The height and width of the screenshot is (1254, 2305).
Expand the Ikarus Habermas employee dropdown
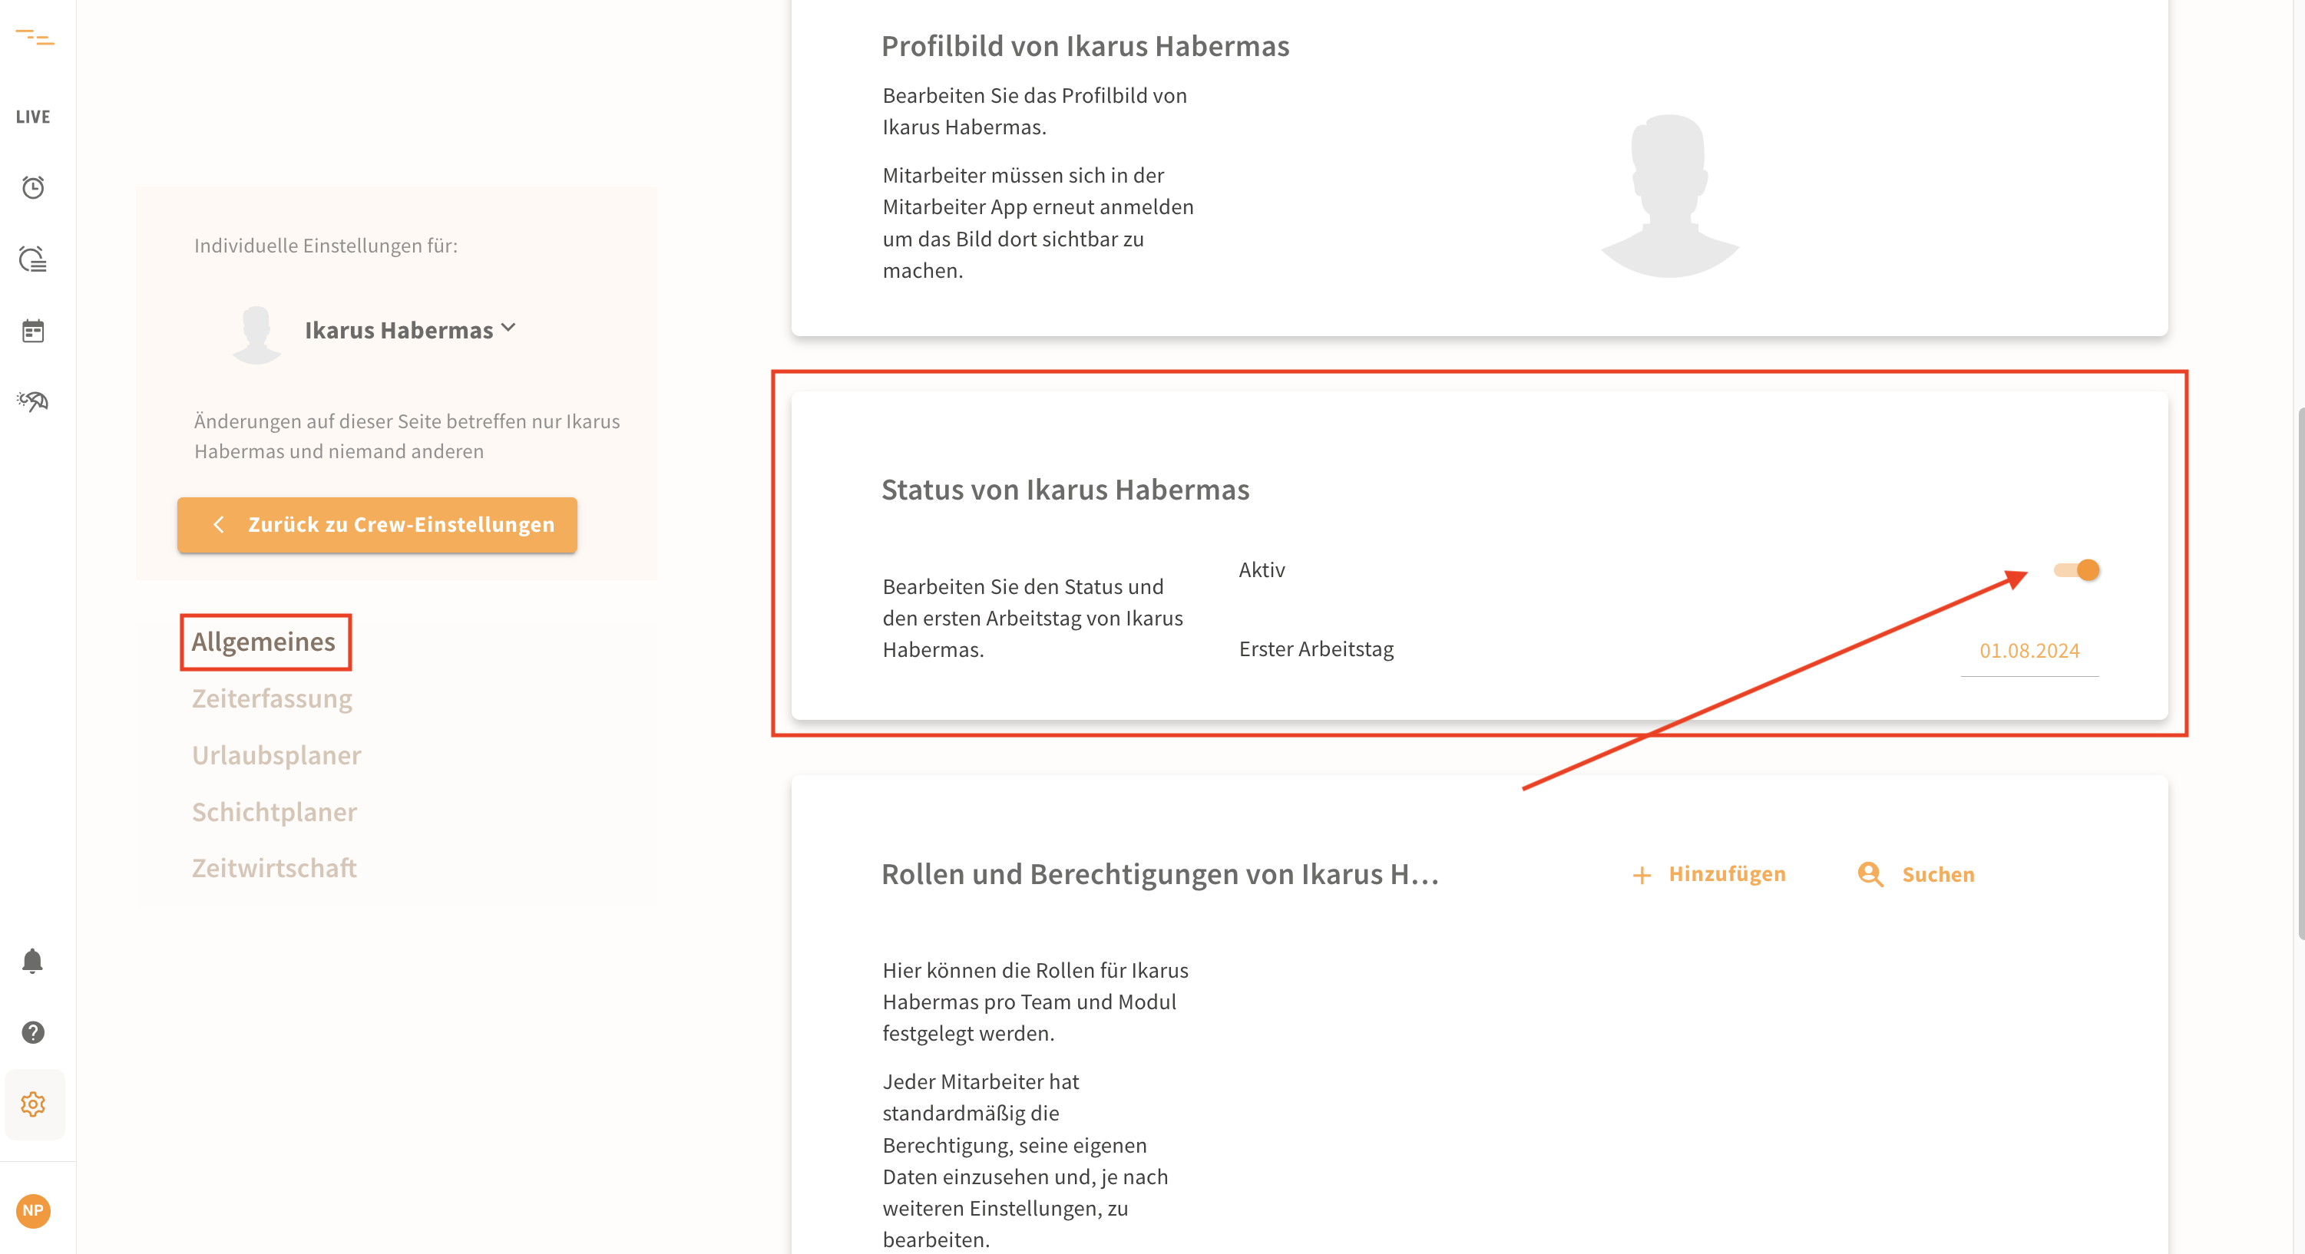click(411, 330)
